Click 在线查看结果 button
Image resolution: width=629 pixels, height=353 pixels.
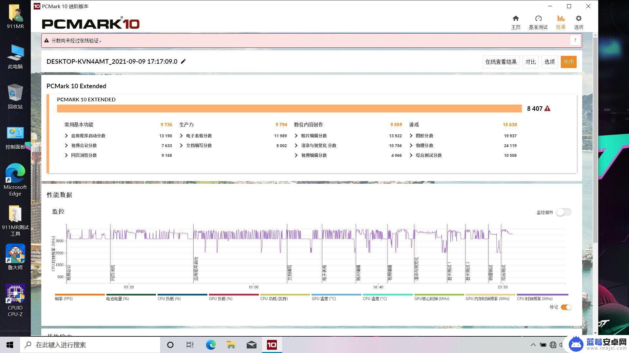click(501, 62)
